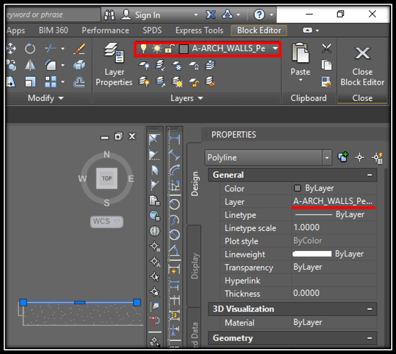The height and width of the screenshot is (354, 396).
Task: Click the Match Properties paintbrush icon
Action: pos(79,48)
